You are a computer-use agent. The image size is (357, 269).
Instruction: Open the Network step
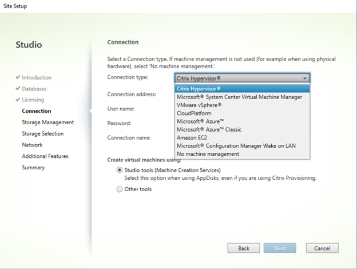[32, 145]
